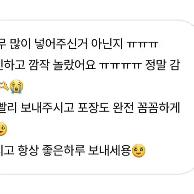Click the word 보내주시고

point(47,107)
